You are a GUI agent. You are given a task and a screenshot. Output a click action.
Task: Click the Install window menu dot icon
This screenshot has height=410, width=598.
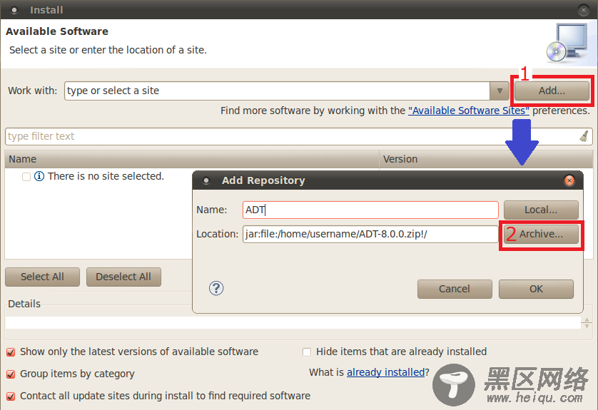click(x=14, y=10)
